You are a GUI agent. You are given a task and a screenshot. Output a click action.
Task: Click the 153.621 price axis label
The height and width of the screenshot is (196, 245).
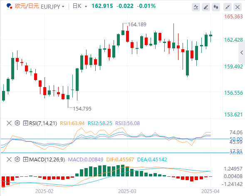click(233, 115)
